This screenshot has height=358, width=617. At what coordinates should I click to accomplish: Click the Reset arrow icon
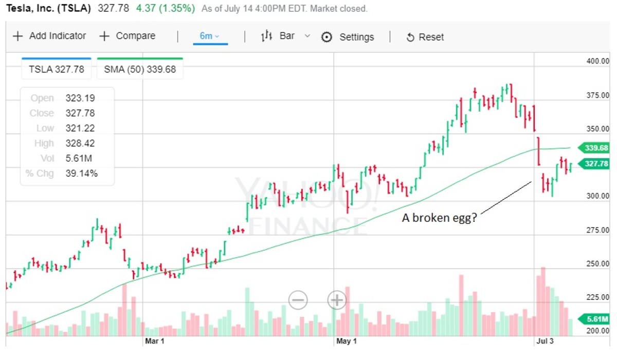click(410, 37)
